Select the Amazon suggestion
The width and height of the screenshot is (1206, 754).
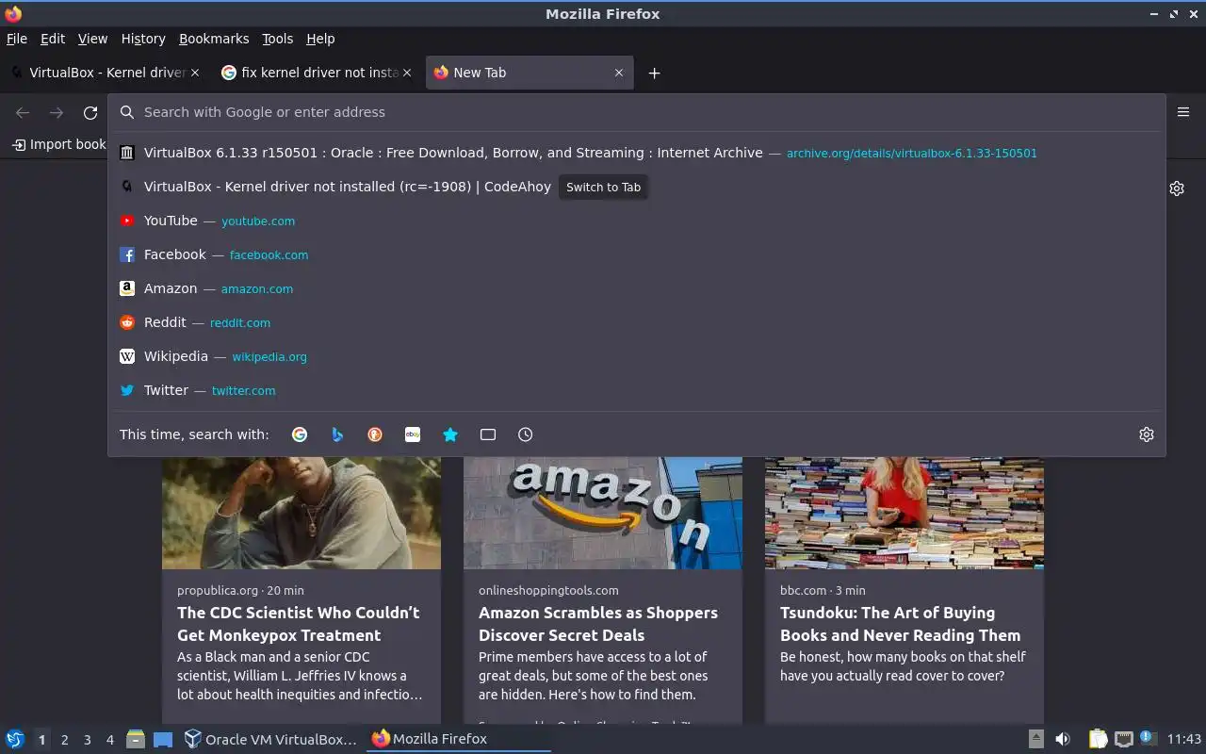click(637, 288)
